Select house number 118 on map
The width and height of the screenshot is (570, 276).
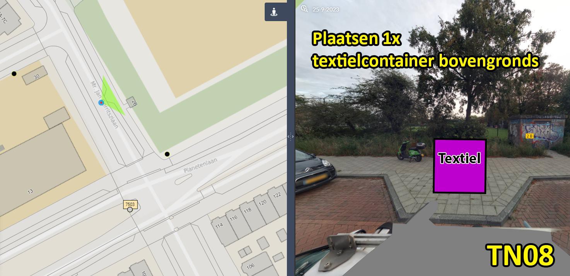[247, 210]
